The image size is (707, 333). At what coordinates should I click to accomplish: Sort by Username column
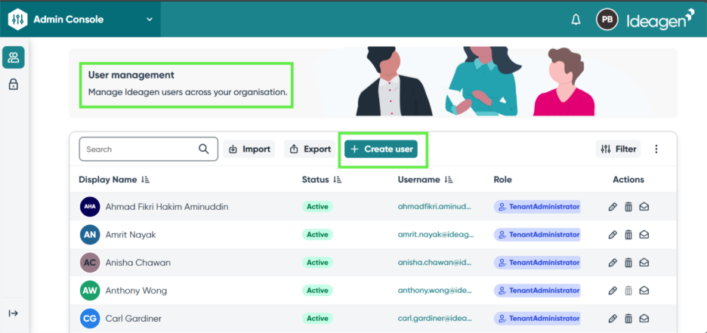coord(449,180)
